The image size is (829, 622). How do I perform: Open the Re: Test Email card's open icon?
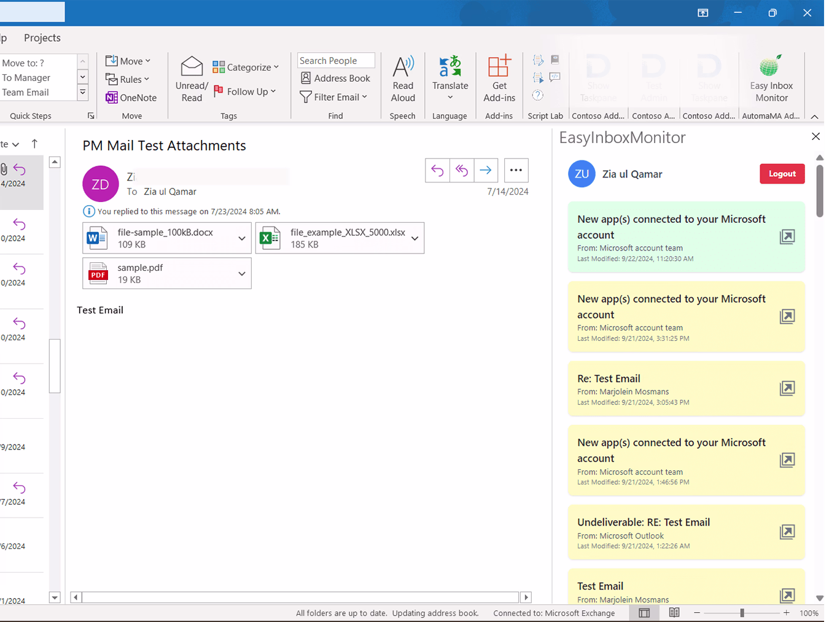click(x=787, y=388)
